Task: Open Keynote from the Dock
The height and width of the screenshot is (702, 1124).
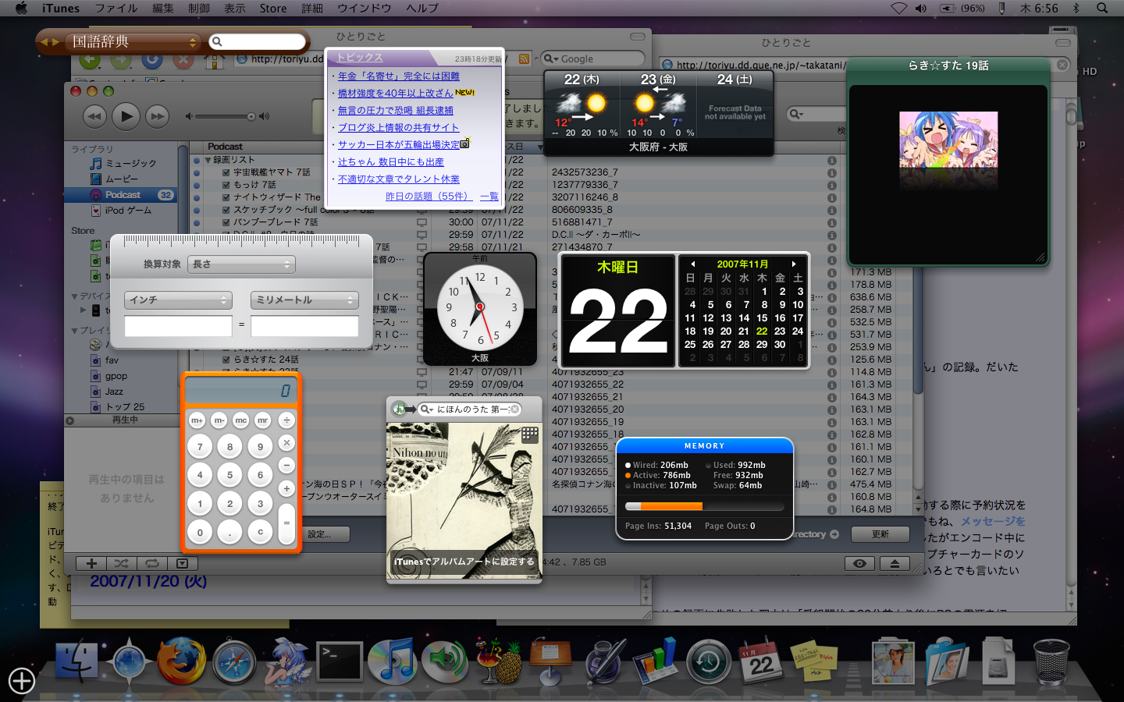Action: click(x=550, y=662)
